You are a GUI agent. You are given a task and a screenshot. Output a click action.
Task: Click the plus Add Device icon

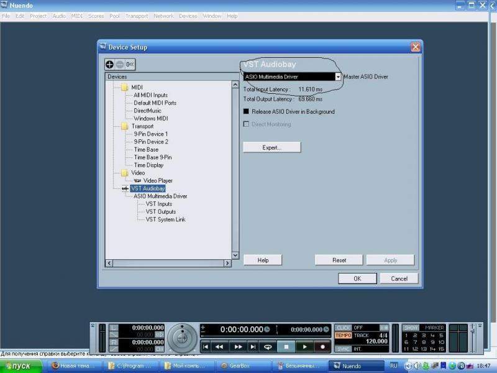[x=110, y=64]
